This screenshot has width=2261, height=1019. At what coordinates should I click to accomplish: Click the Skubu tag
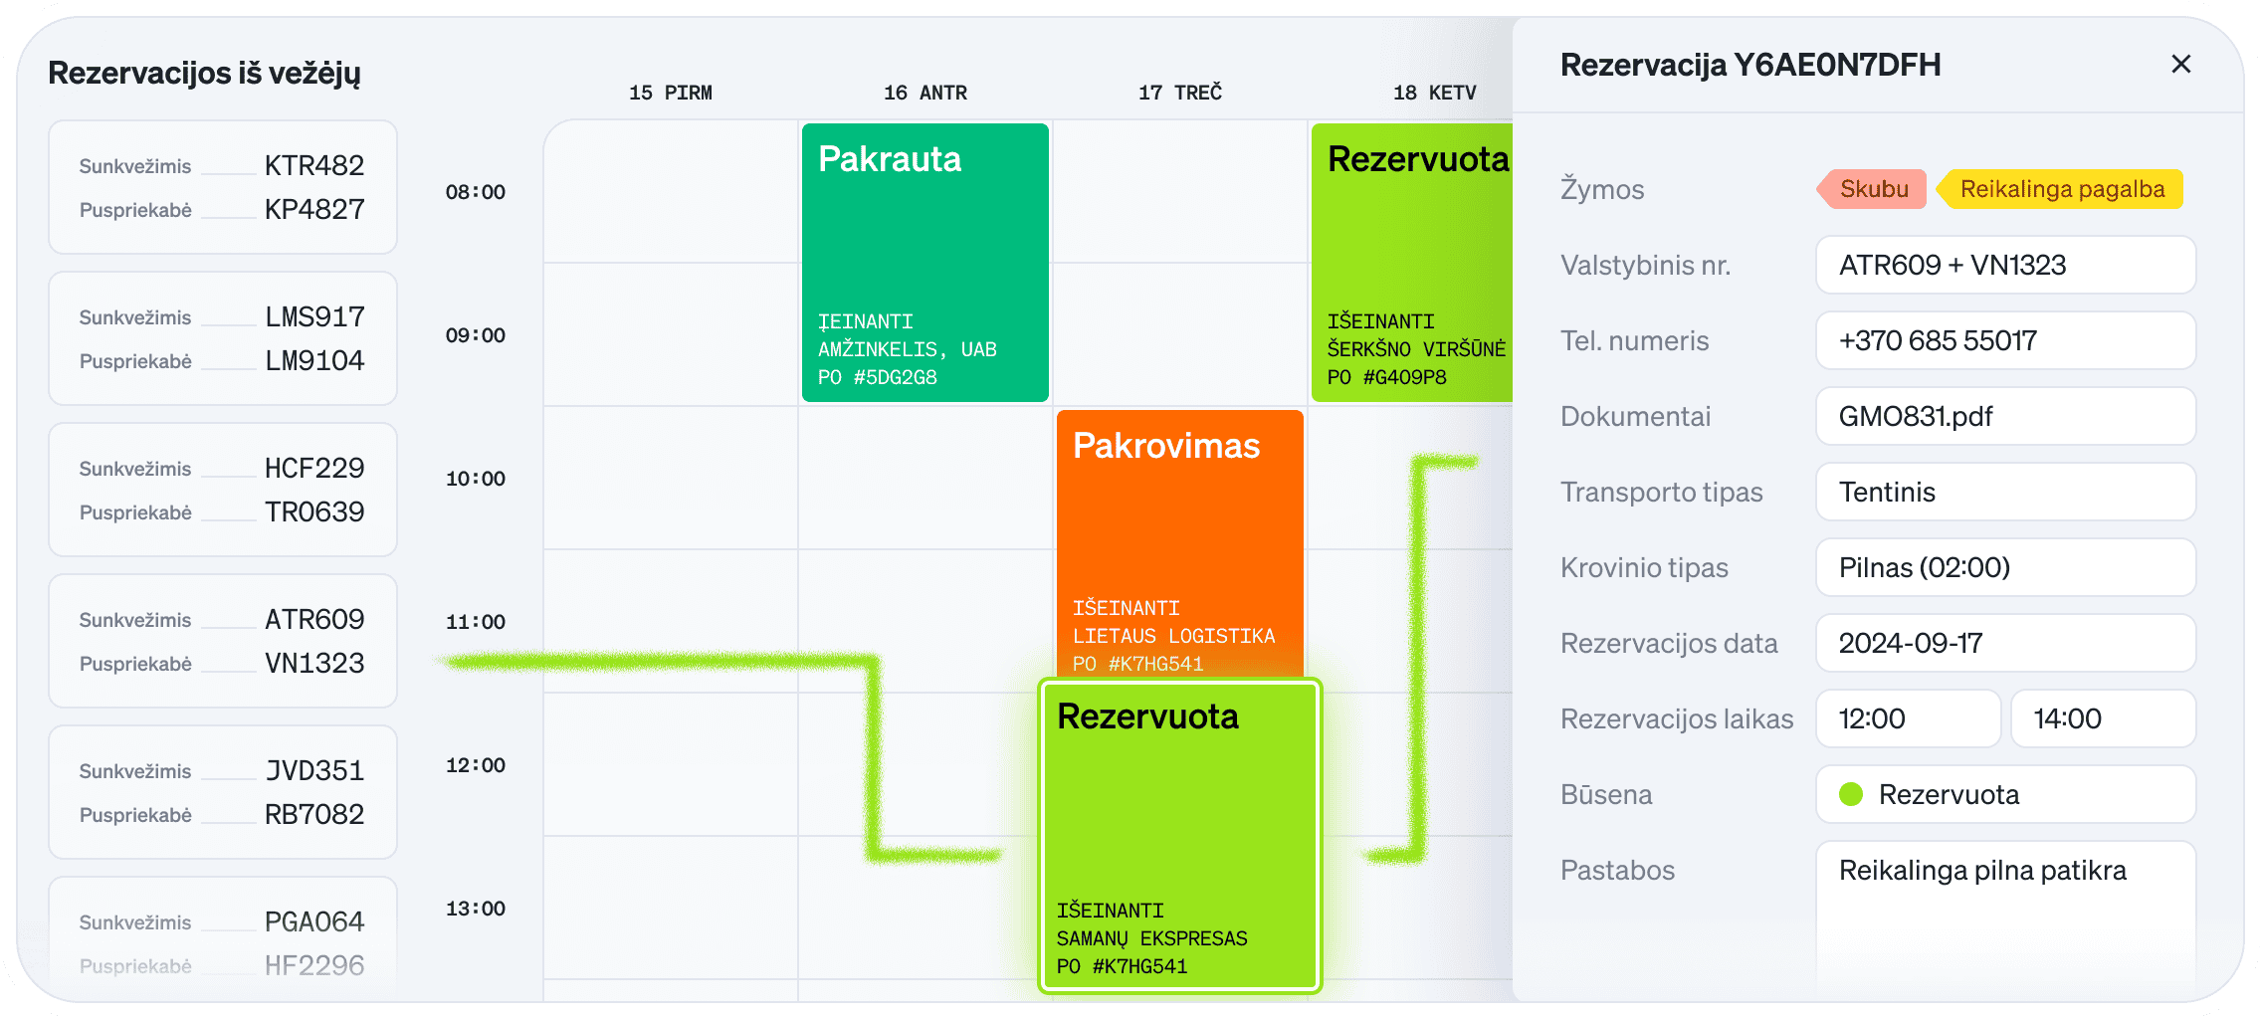(1872, 189)
